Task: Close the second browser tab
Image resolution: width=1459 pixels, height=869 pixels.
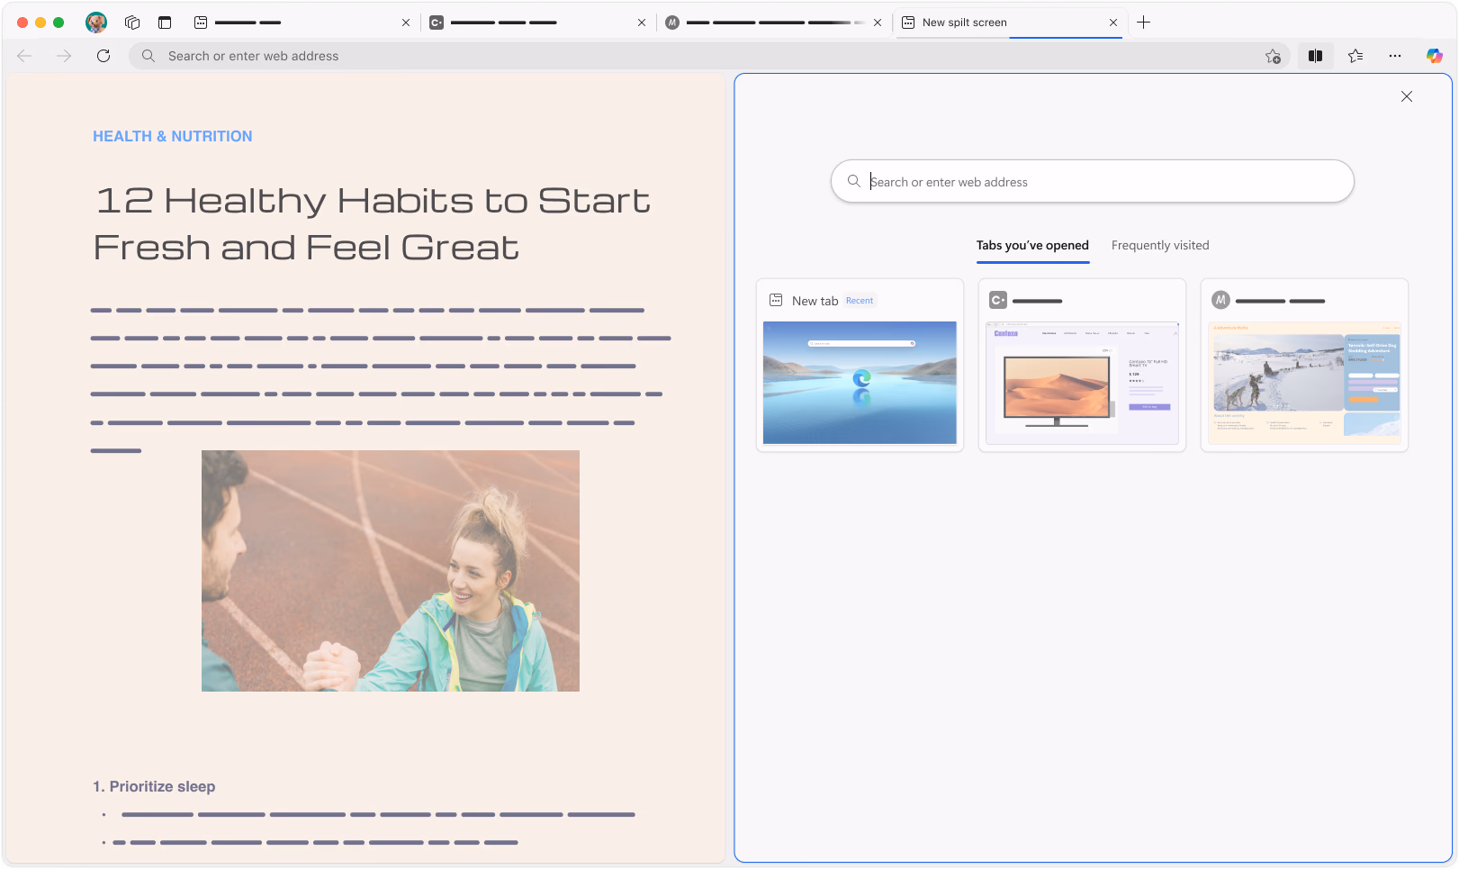Action: tap(642, 23)
